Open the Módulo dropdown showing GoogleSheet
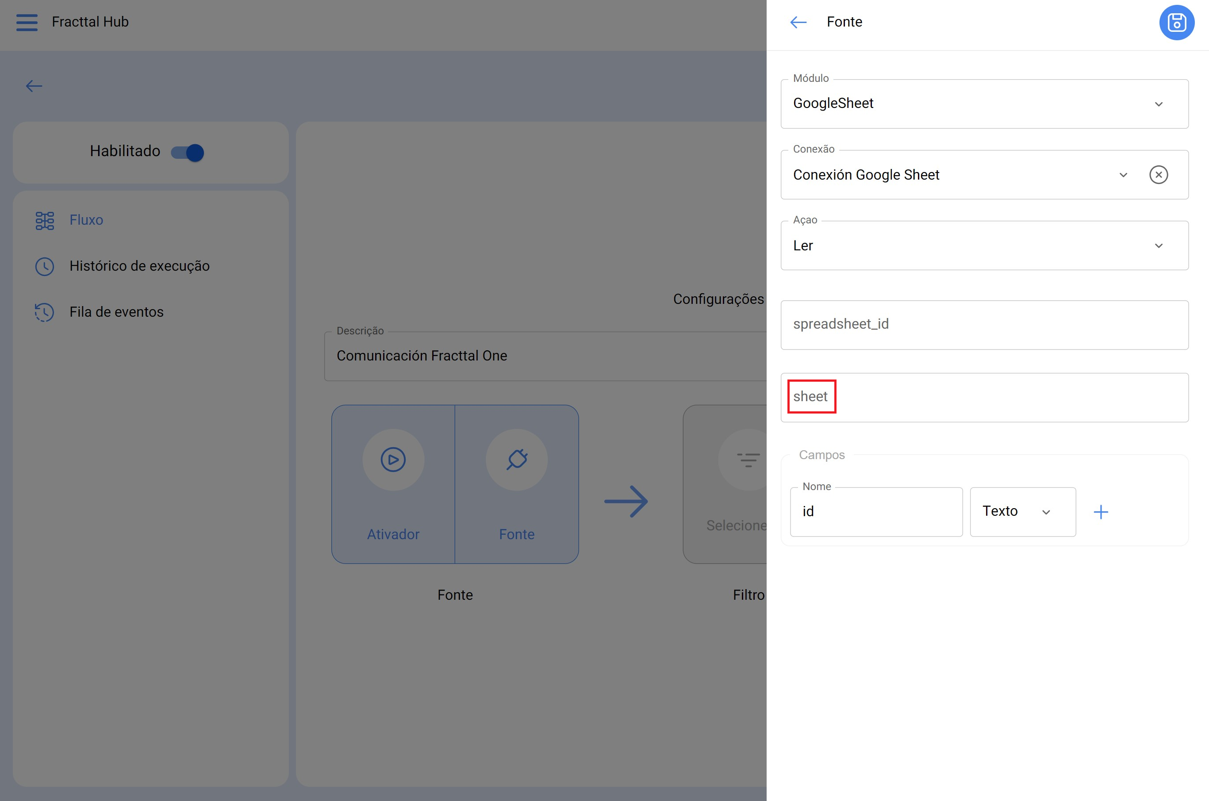This screenshot has height=801, width=1209. tap(984, 103)
